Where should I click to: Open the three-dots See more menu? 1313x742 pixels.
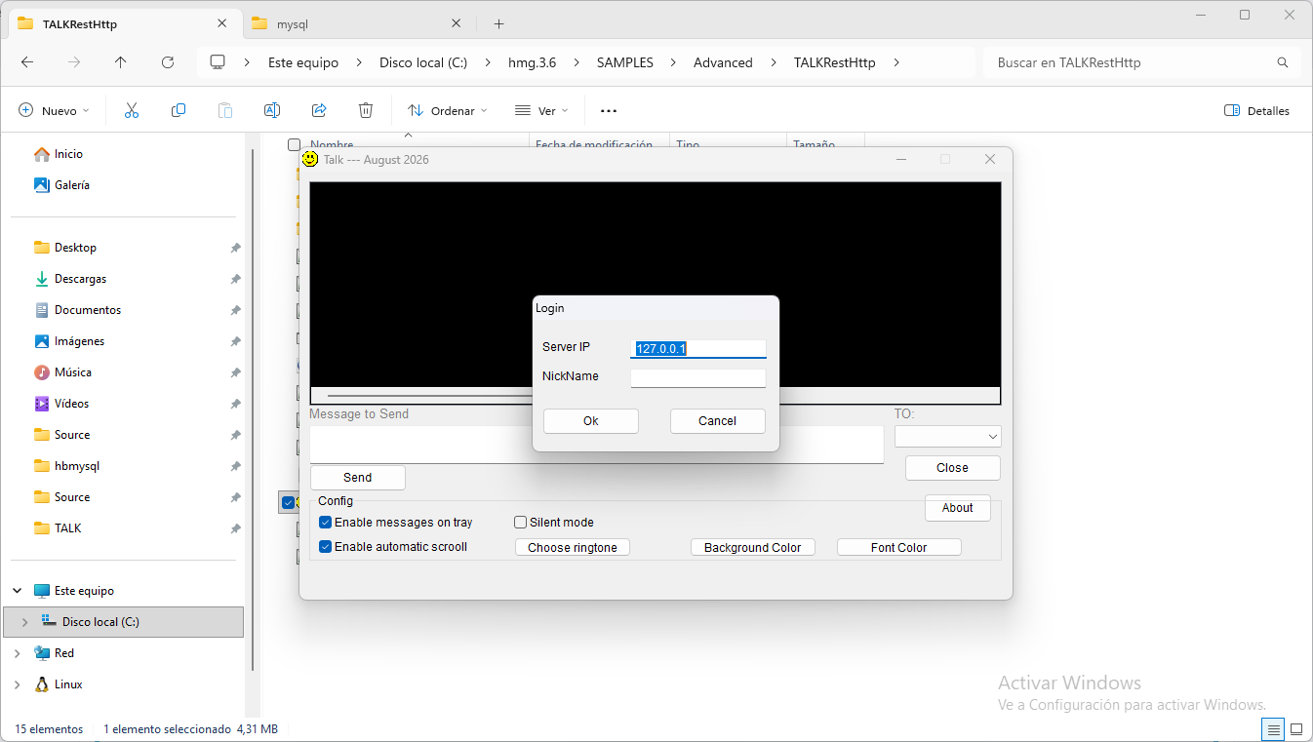[609, 111]
